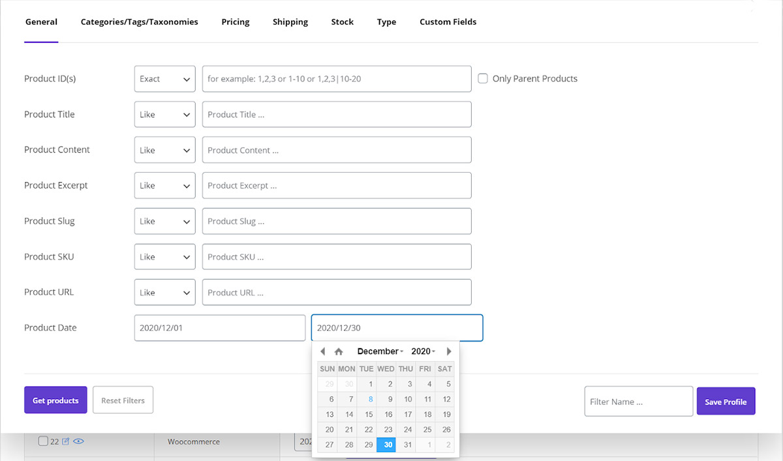The width and height of the screenshot is (783, 461).
Task: Expand the 2020 year selector in calendar
Action: [423, 351]
